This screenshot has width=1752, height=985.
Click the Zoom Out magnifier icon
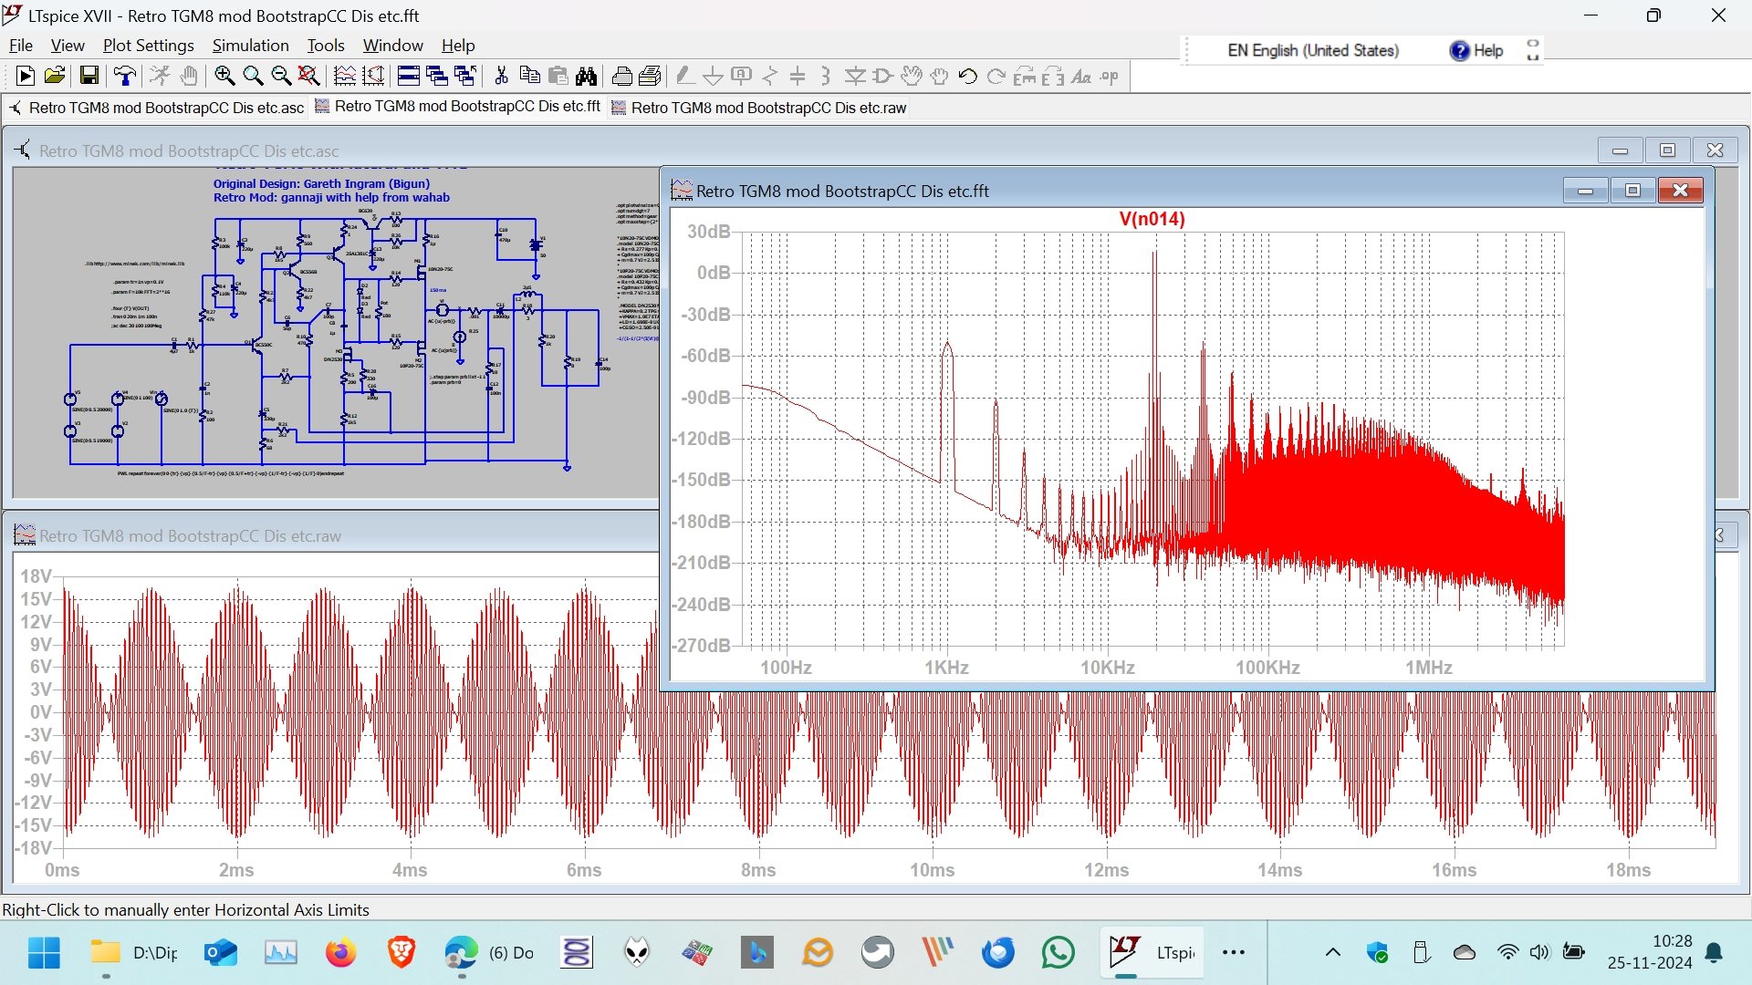281,77
